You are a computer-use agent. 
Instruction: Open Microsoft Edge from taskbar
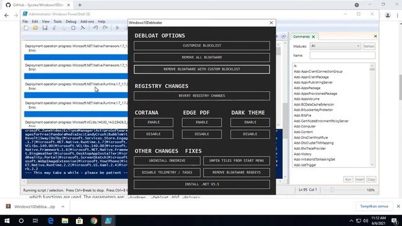coord(50,220)
